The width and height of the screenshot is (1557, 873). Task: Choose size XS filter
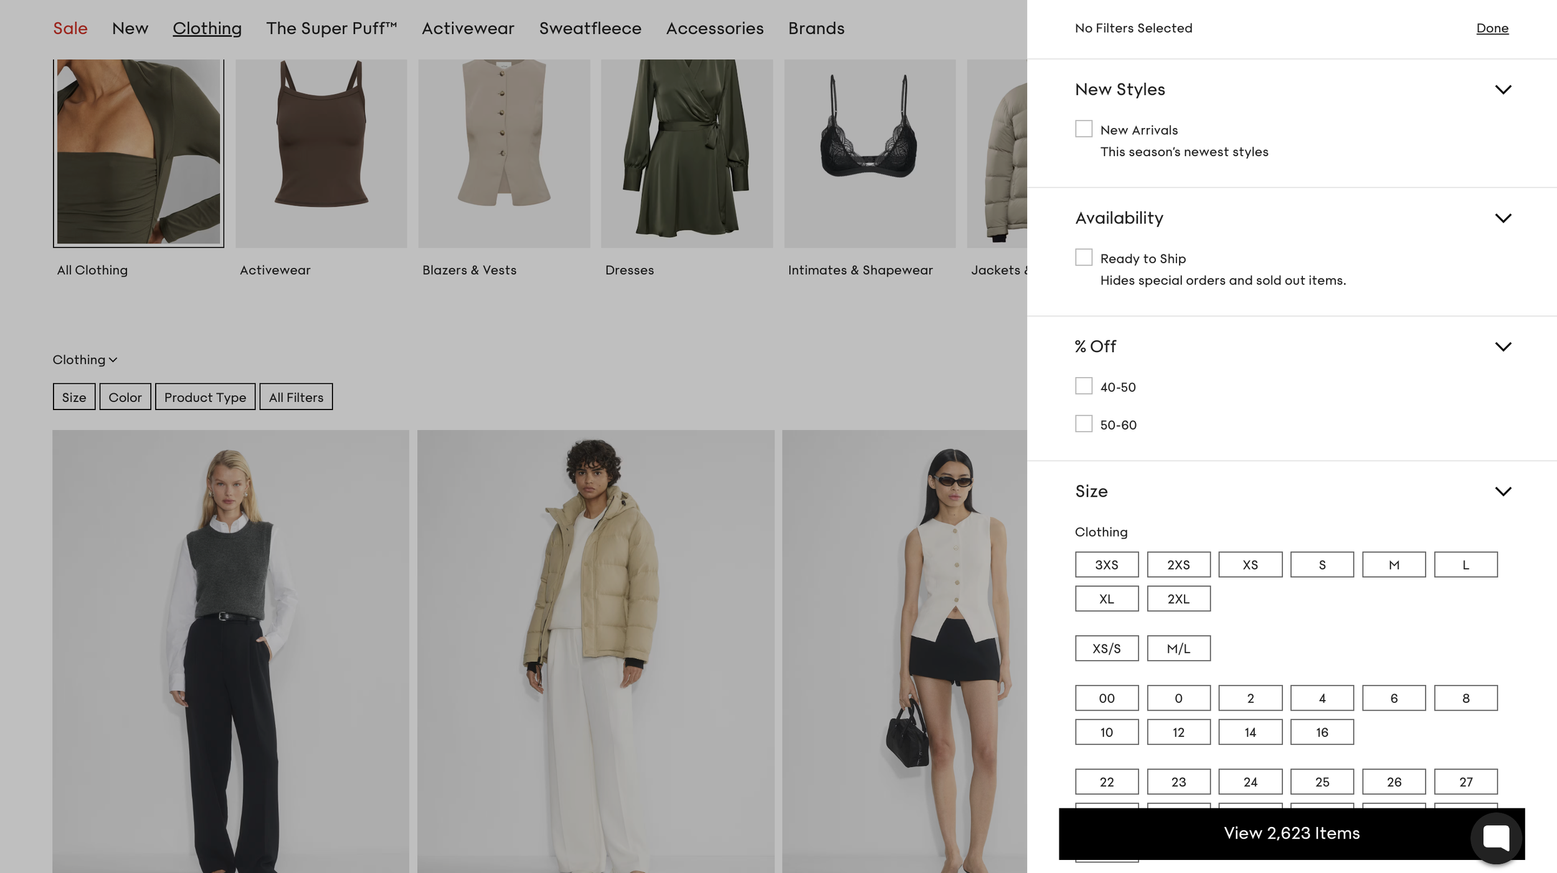point(1249,564)
